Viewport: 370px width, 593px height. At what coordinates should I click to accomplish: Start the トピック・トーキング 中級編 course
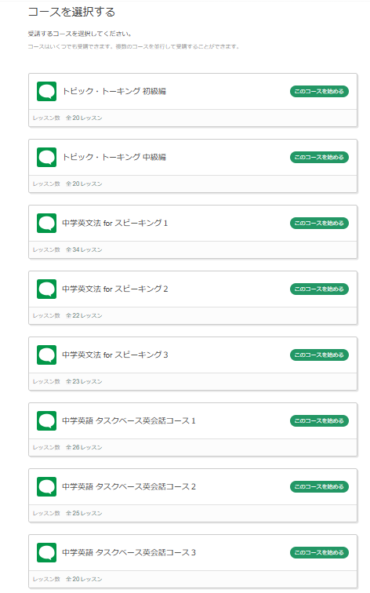coord(319,158)
